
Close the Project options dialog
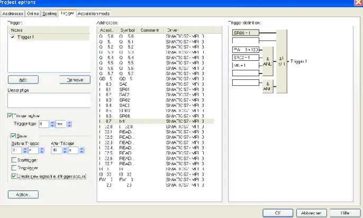coord(358,3)
